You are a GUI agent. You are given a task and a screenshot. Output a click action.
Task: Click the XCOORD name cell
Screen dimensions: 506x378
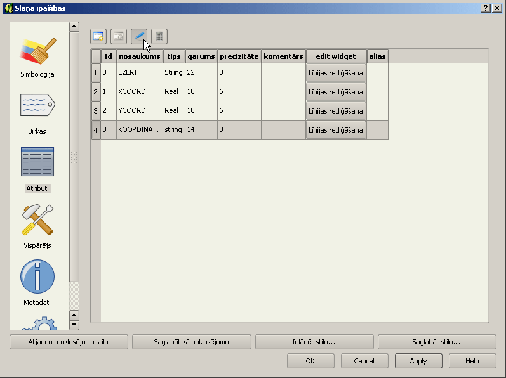coord(140,91)
